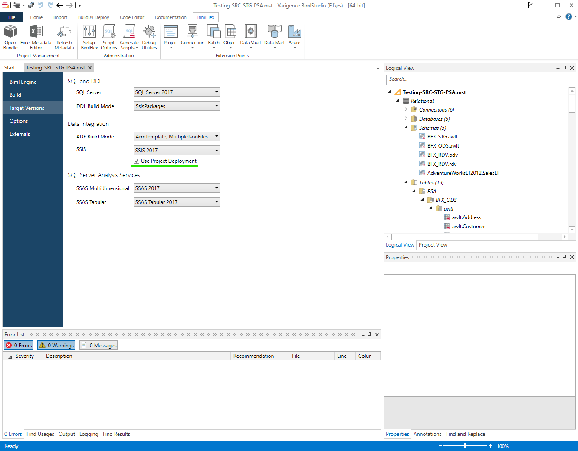Open the SQL Server version dropdown

coord(177,92)
